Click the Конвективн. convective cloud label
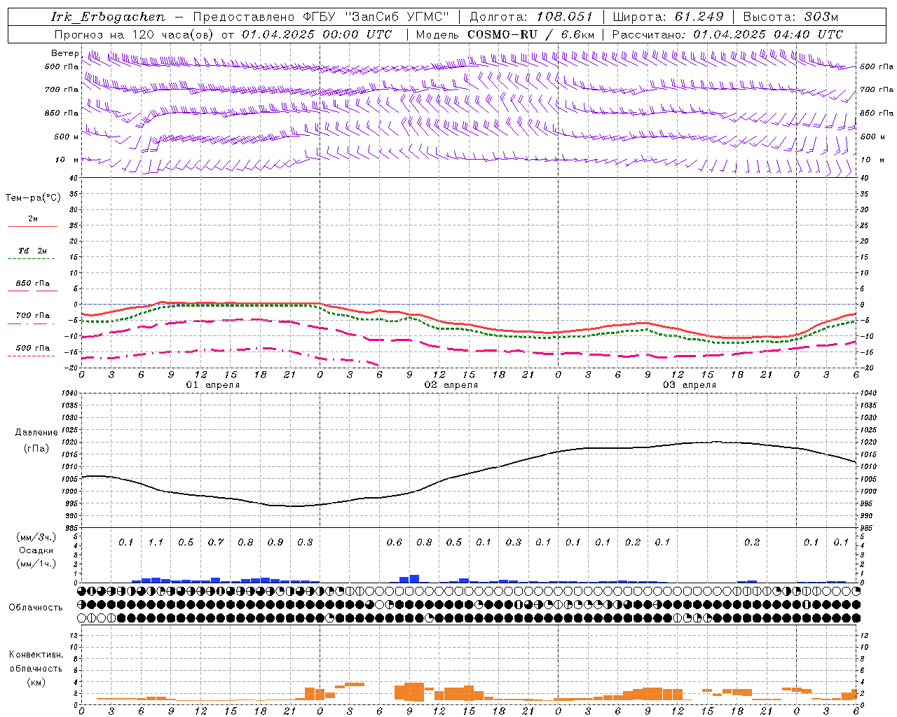The width and height of the screenshot is (897, 717). 36,655
